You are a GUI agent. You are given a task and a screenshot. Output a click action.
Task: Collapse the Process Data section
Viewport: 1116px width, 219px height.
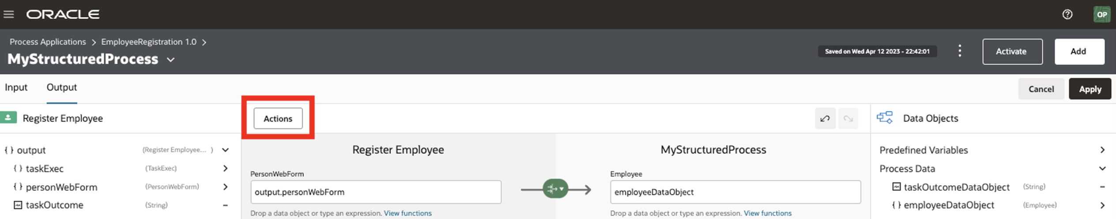1102,168
